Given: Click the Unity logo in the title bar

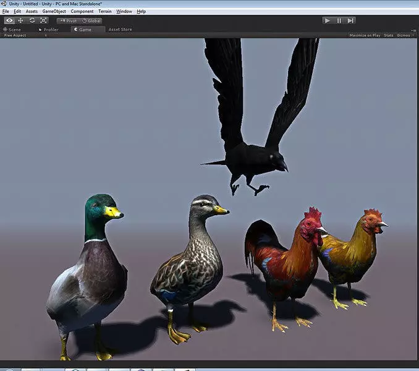Looking at the screenshot, I should [x=4, y=4].
